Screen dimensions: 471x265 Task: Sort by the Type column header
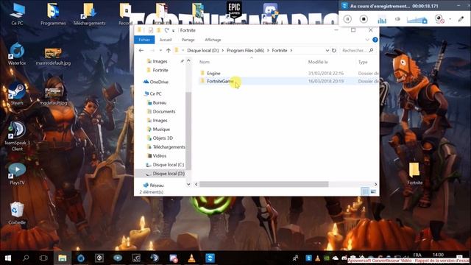[363, 62]
